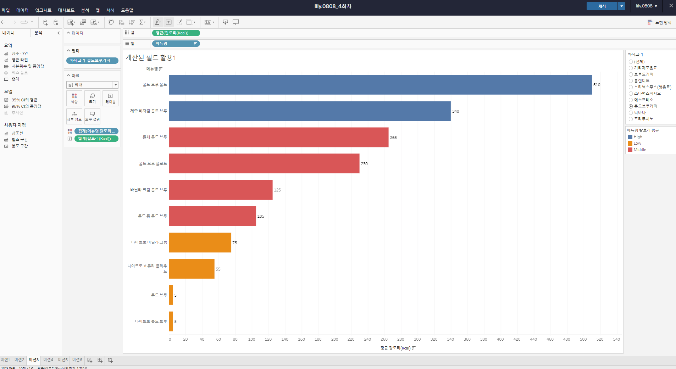Viewport: 676px width, 369px height.
Task: Click the 색상 color mark card
Action: (x=74, y=99)
